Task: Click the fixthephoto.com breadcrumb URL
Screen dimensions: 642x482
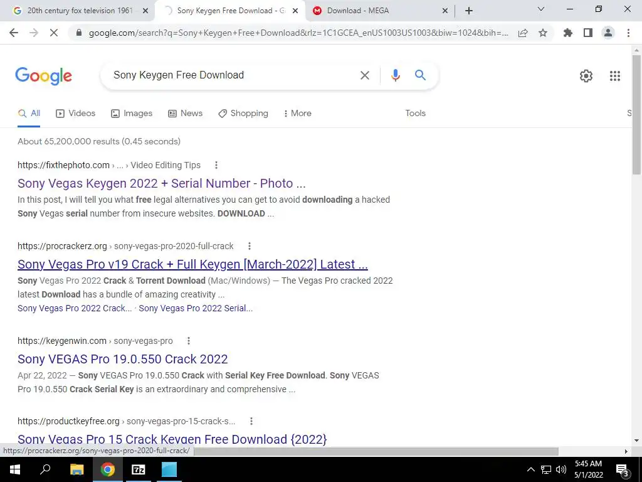Action: pos(109,165)
